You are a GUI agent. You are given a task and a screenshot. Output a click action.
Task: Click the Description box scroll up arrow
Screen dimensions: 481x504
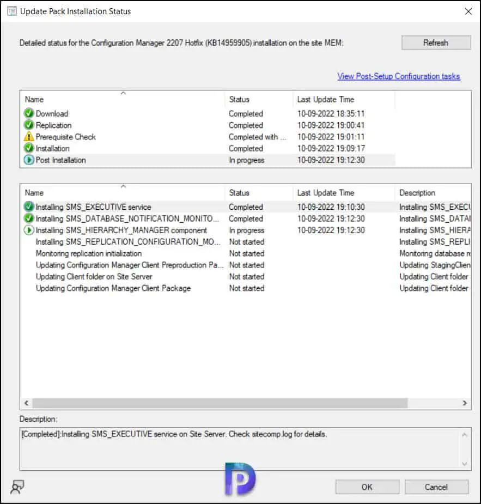[464, 435]
